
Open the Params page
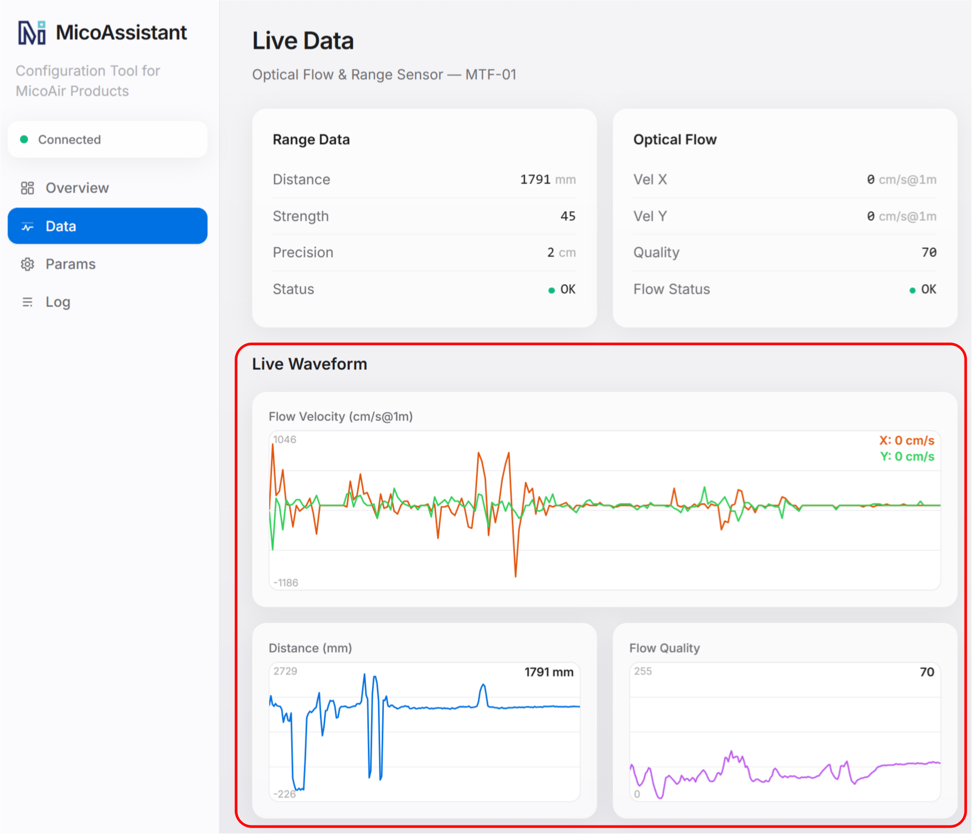tap(107, 264)
